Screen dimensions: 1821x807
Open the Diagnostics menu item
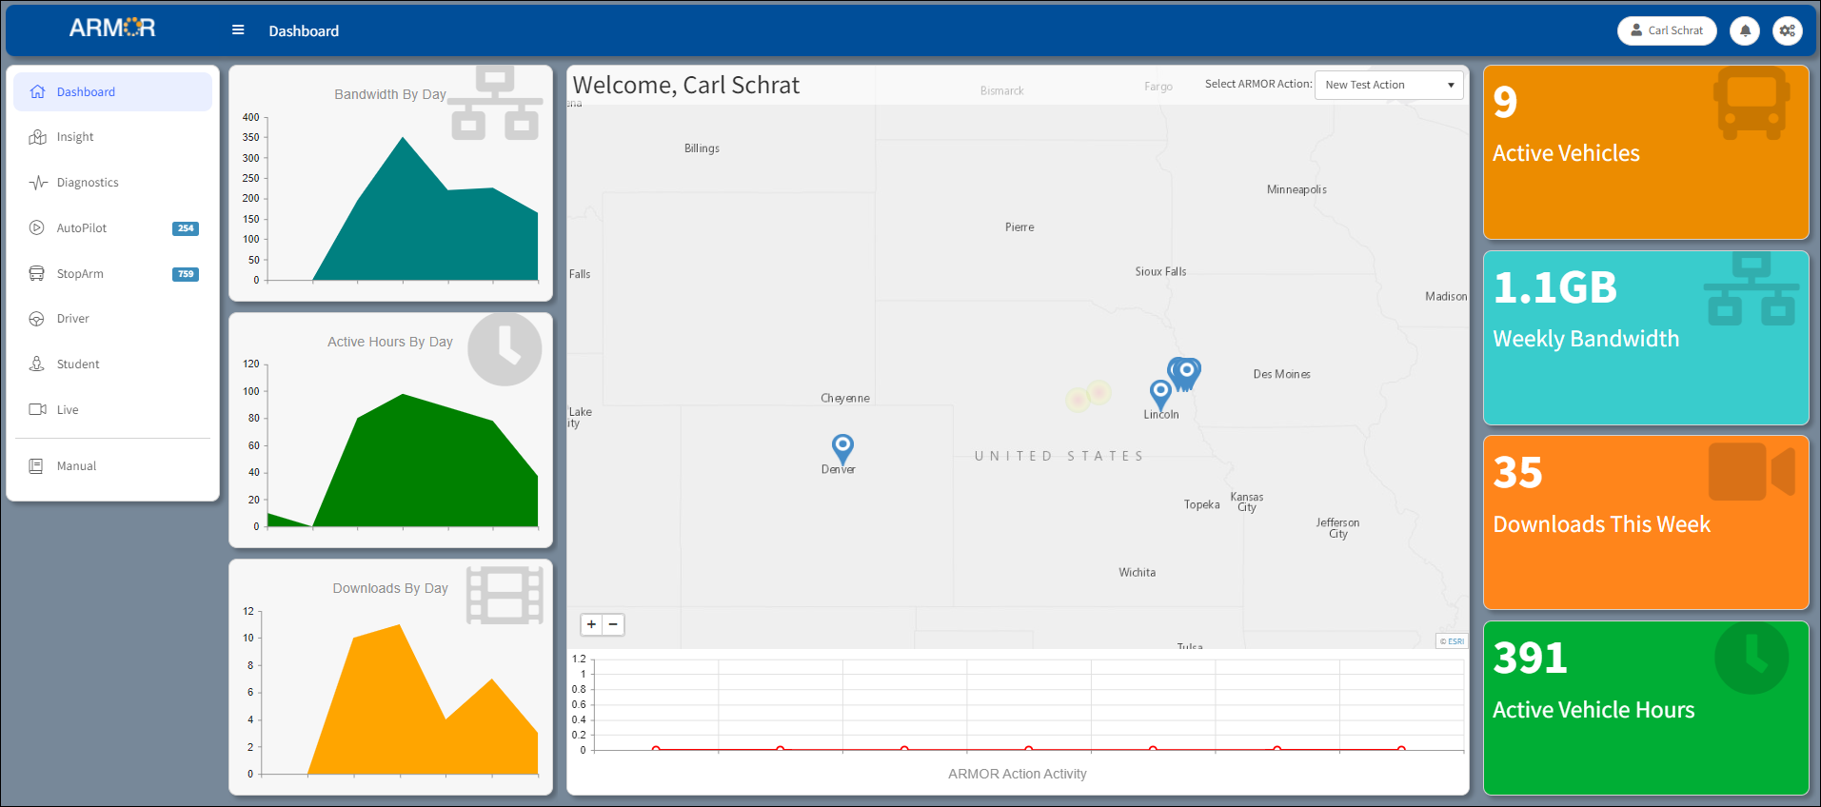pyautogui.click(x=113, y=183)
